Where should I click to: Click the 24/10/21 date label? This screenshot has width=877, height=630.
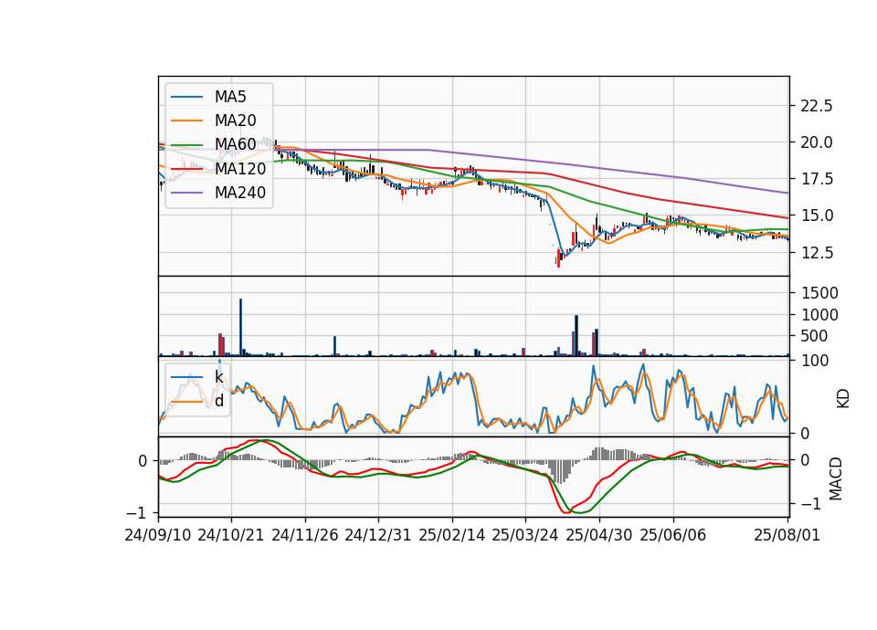(231, 535)
